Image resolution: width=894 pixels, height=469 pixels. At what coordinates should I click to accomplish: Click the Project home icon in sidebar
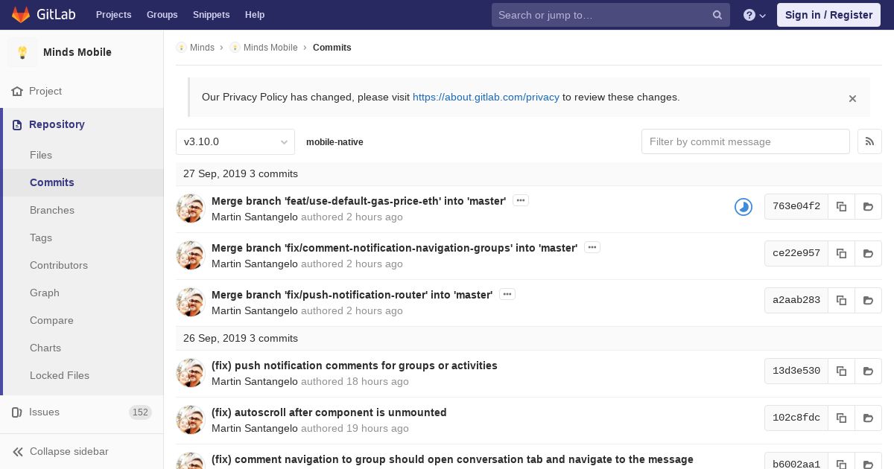(17, 91)
